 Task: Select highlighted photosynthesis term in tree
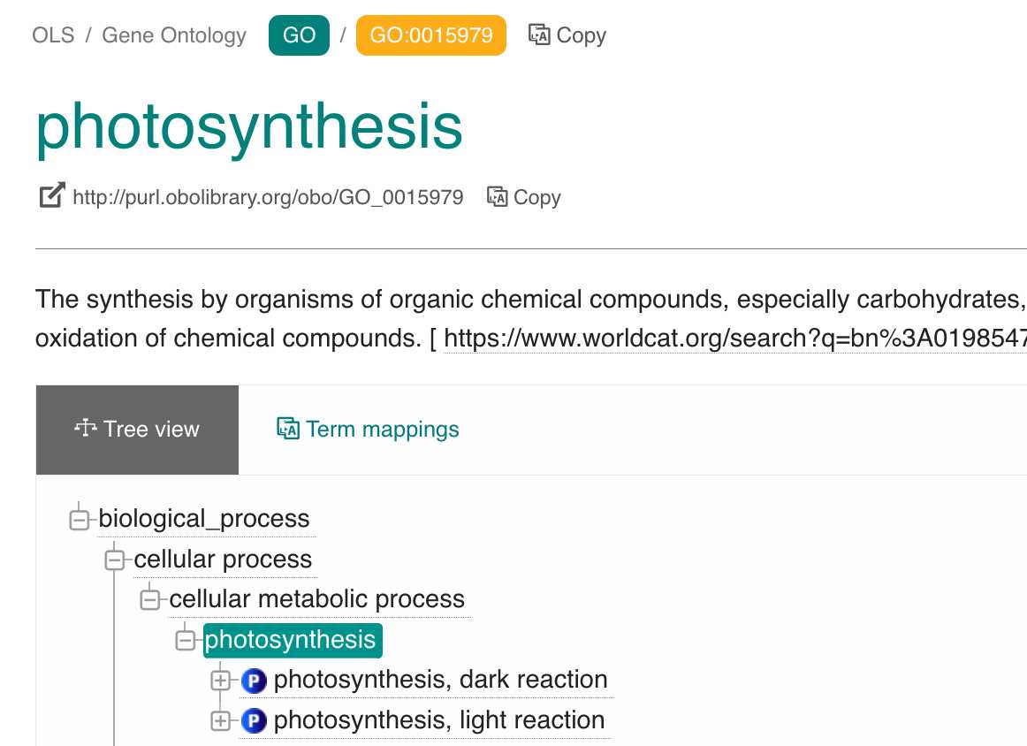click(x=293, y=640)
